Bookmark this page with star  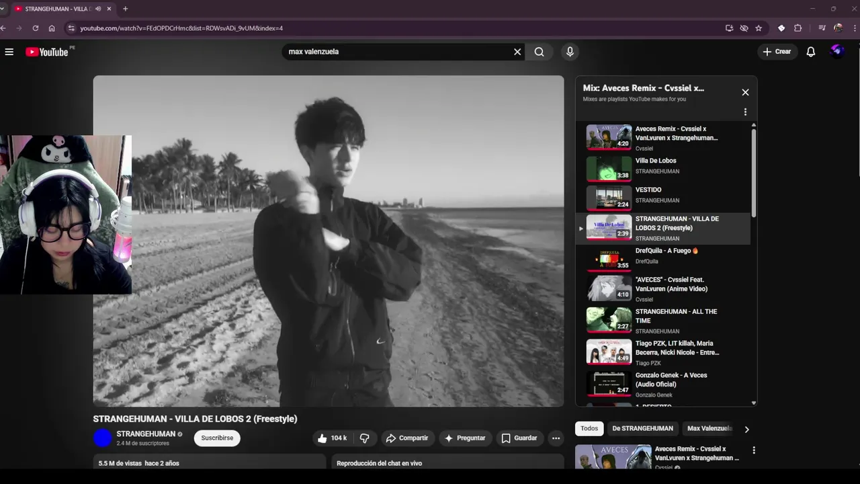tap(759, 28)
